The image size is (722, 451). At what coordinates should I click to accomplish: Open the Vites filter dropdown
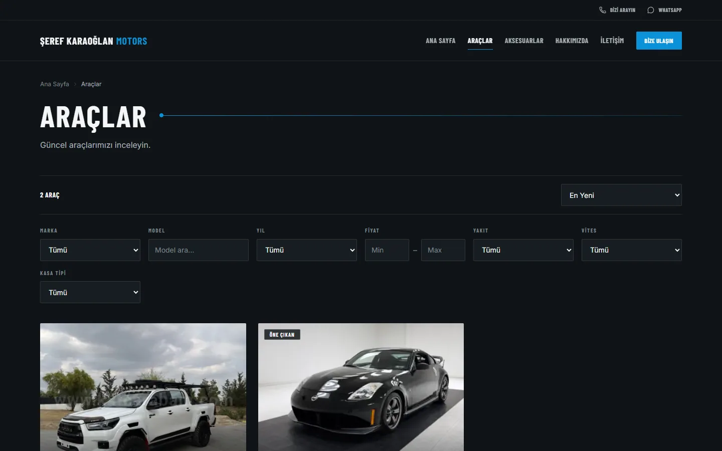click(632, 250)
